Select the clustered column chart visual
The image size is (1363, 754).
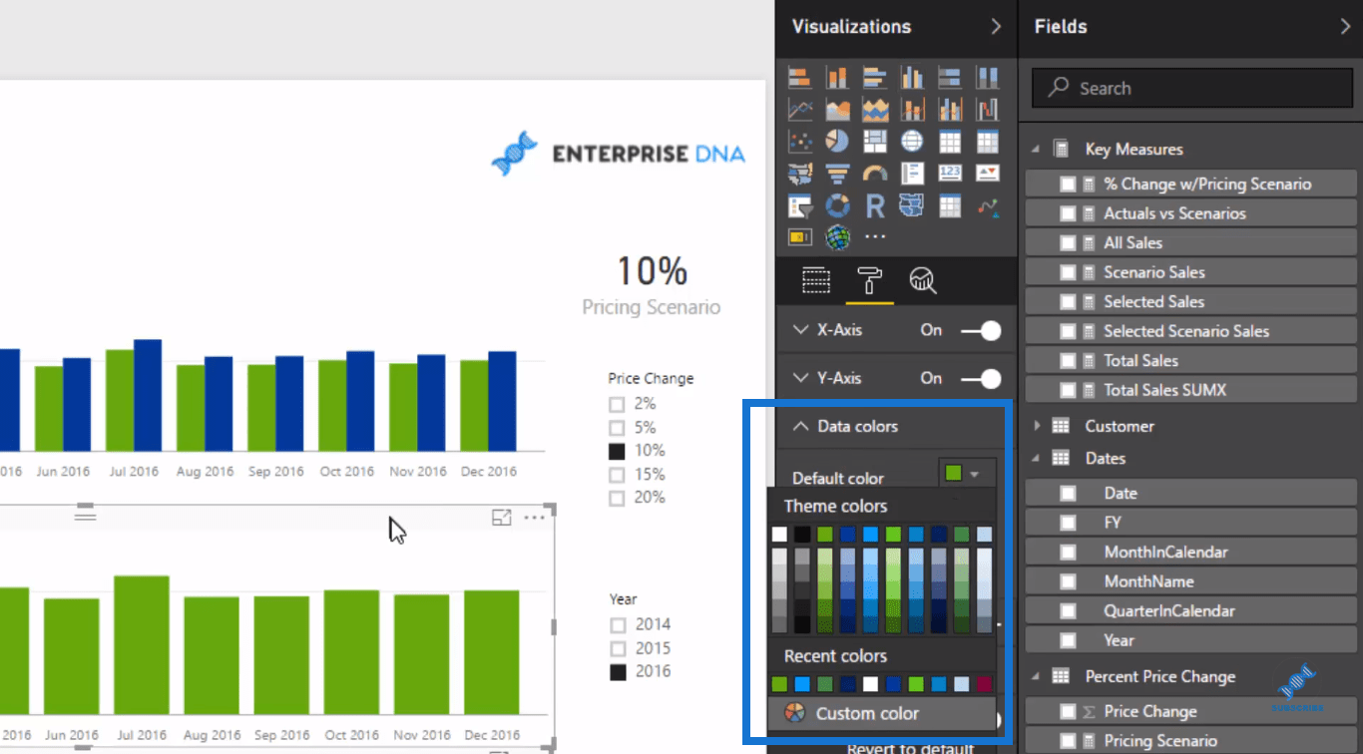point(912,78)
